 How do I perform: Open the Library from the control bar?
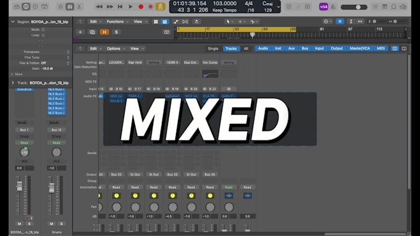pos(17,7)
